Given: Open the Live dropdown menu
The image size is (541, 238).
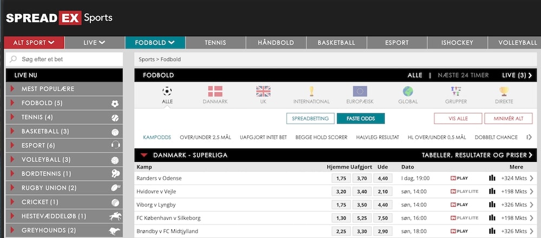Looking at the screenshot, I should pos(94,43).
